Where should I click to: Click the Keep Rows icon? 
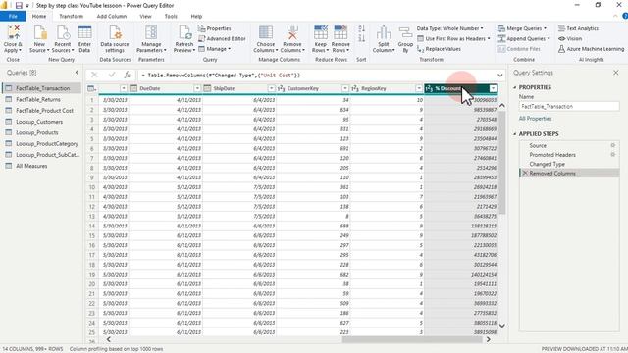point(321,32)
